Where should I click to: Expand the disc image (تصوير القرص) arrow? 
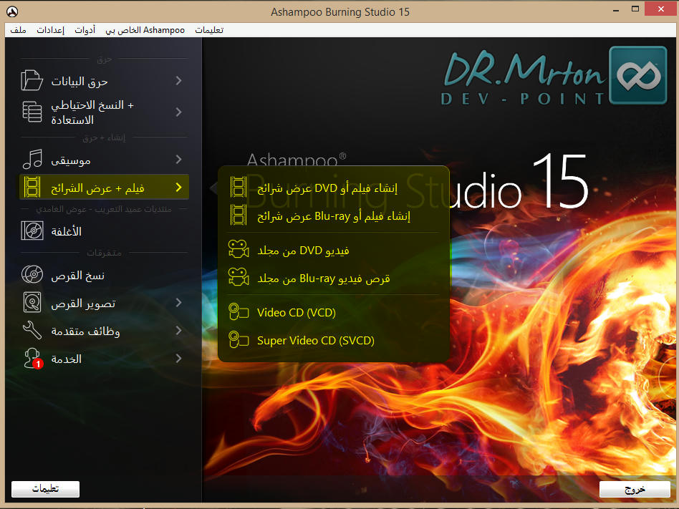click(x=178, y=303)
